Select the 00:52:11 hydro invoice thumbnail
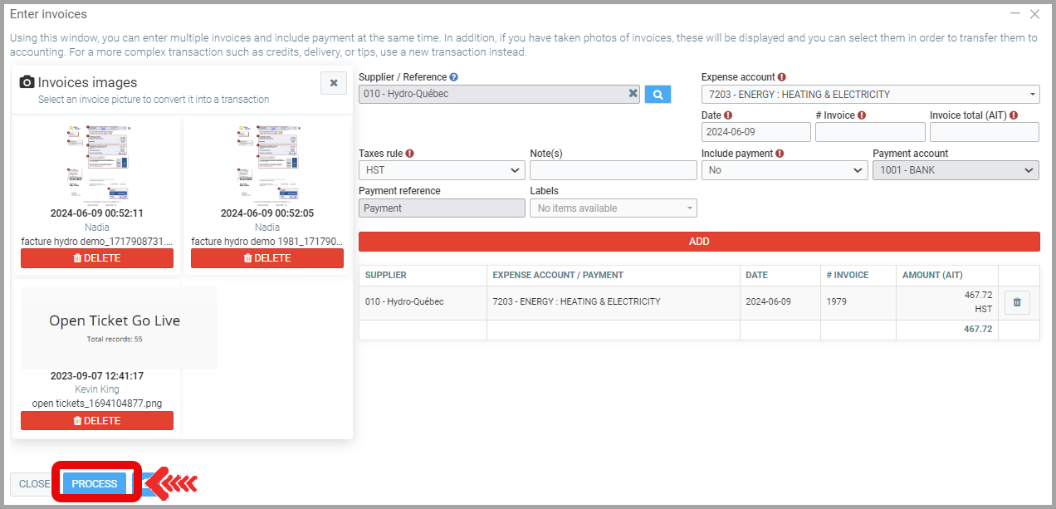This screenshot has height=509, width=1056. (97, 162)
